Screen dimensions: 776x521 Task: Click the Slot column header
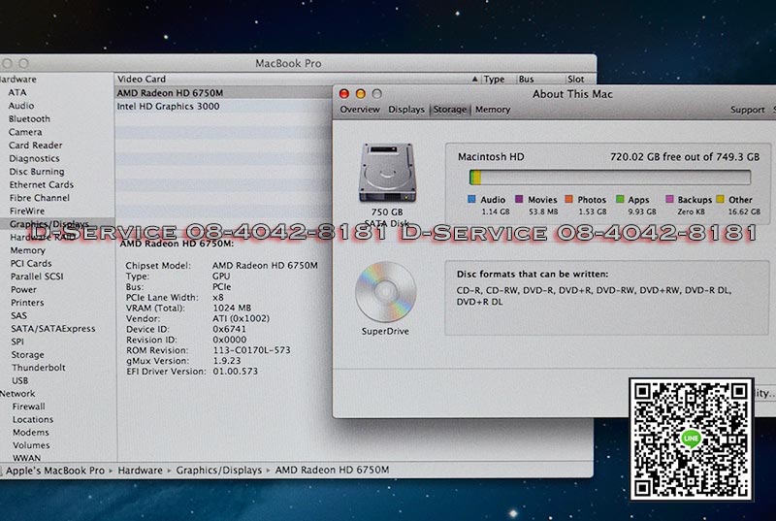pos(575,80)
